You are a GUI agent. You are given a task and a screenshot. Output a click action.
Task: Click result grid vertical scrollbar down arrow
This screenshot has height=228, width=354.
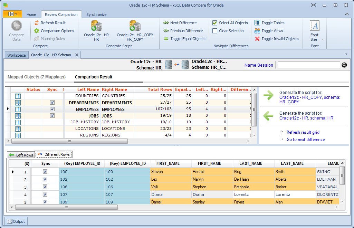click(x=254, y=135)
